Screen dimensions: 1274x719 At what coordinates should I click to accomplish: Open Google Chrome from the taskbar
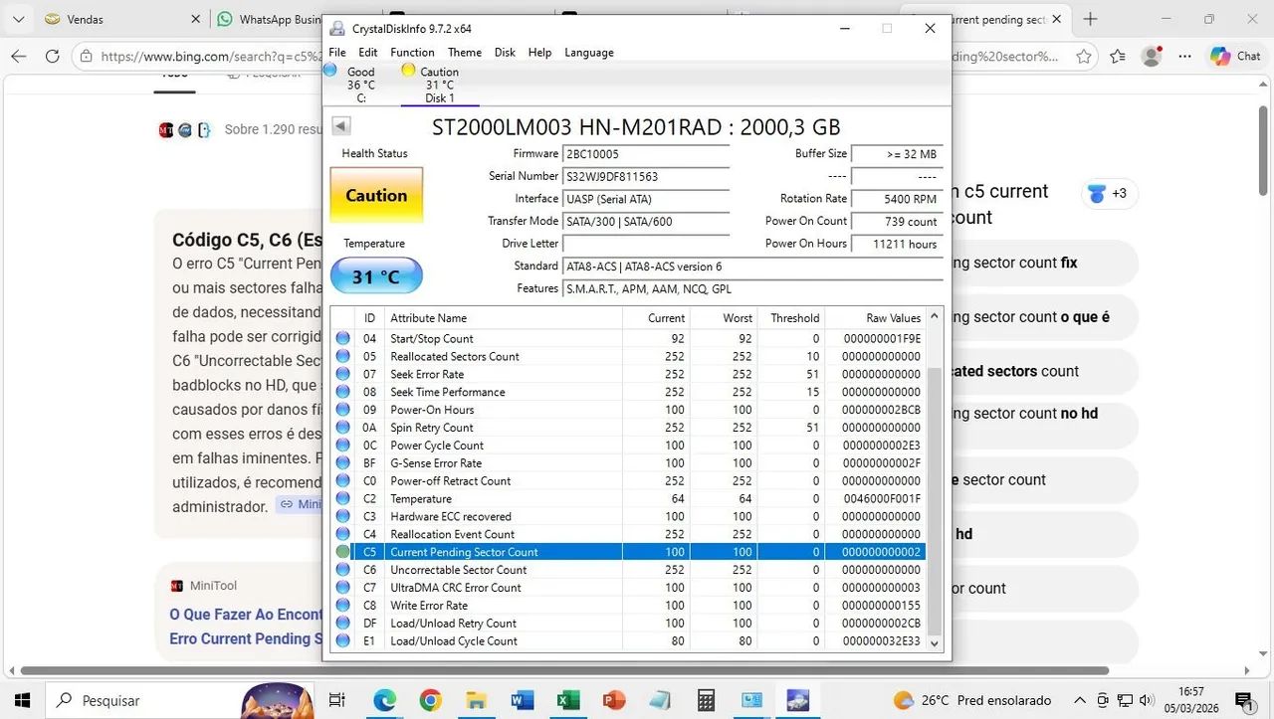430,700
